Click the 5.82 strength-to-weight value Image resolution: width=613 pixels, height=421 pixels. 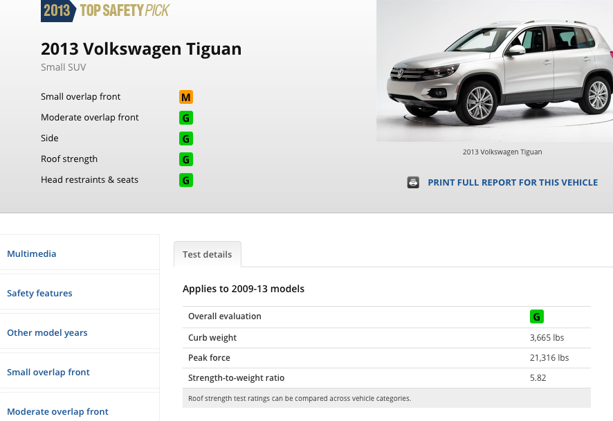click(x=538, y=378)
